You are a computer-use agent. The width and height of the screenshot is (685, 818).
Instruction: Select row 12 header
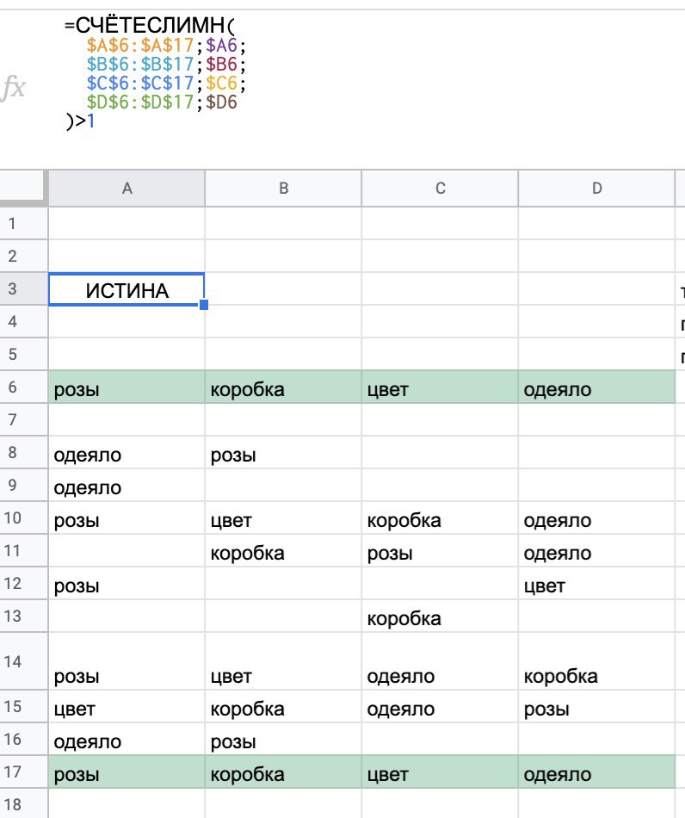pos(23,583)
